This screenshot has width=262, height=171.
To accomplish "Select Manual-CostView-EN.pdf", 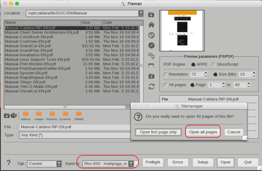I will [x=72, y=42].
